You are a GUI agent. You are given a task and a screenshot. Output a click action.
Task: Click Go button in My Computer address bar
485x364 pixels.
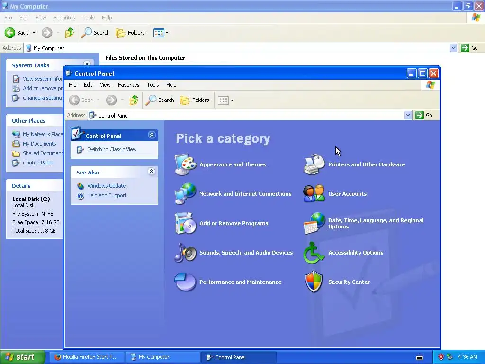[x=469, y=48]
